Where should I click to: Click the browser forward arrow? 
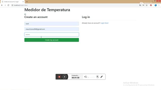5,5
